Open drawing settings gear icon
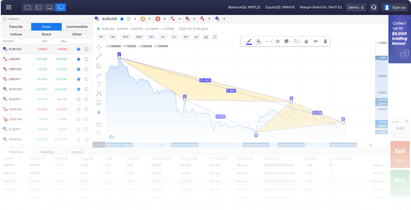 (278, 41)
